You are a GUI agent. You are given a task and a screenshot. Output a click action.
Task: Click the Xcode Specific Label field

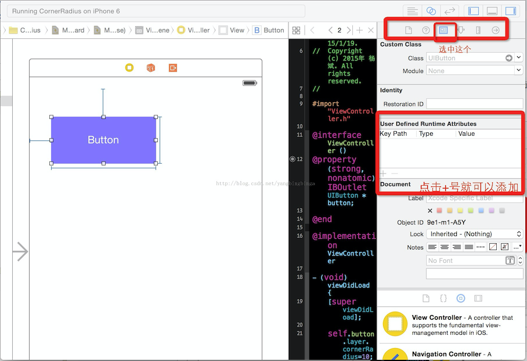475,198
